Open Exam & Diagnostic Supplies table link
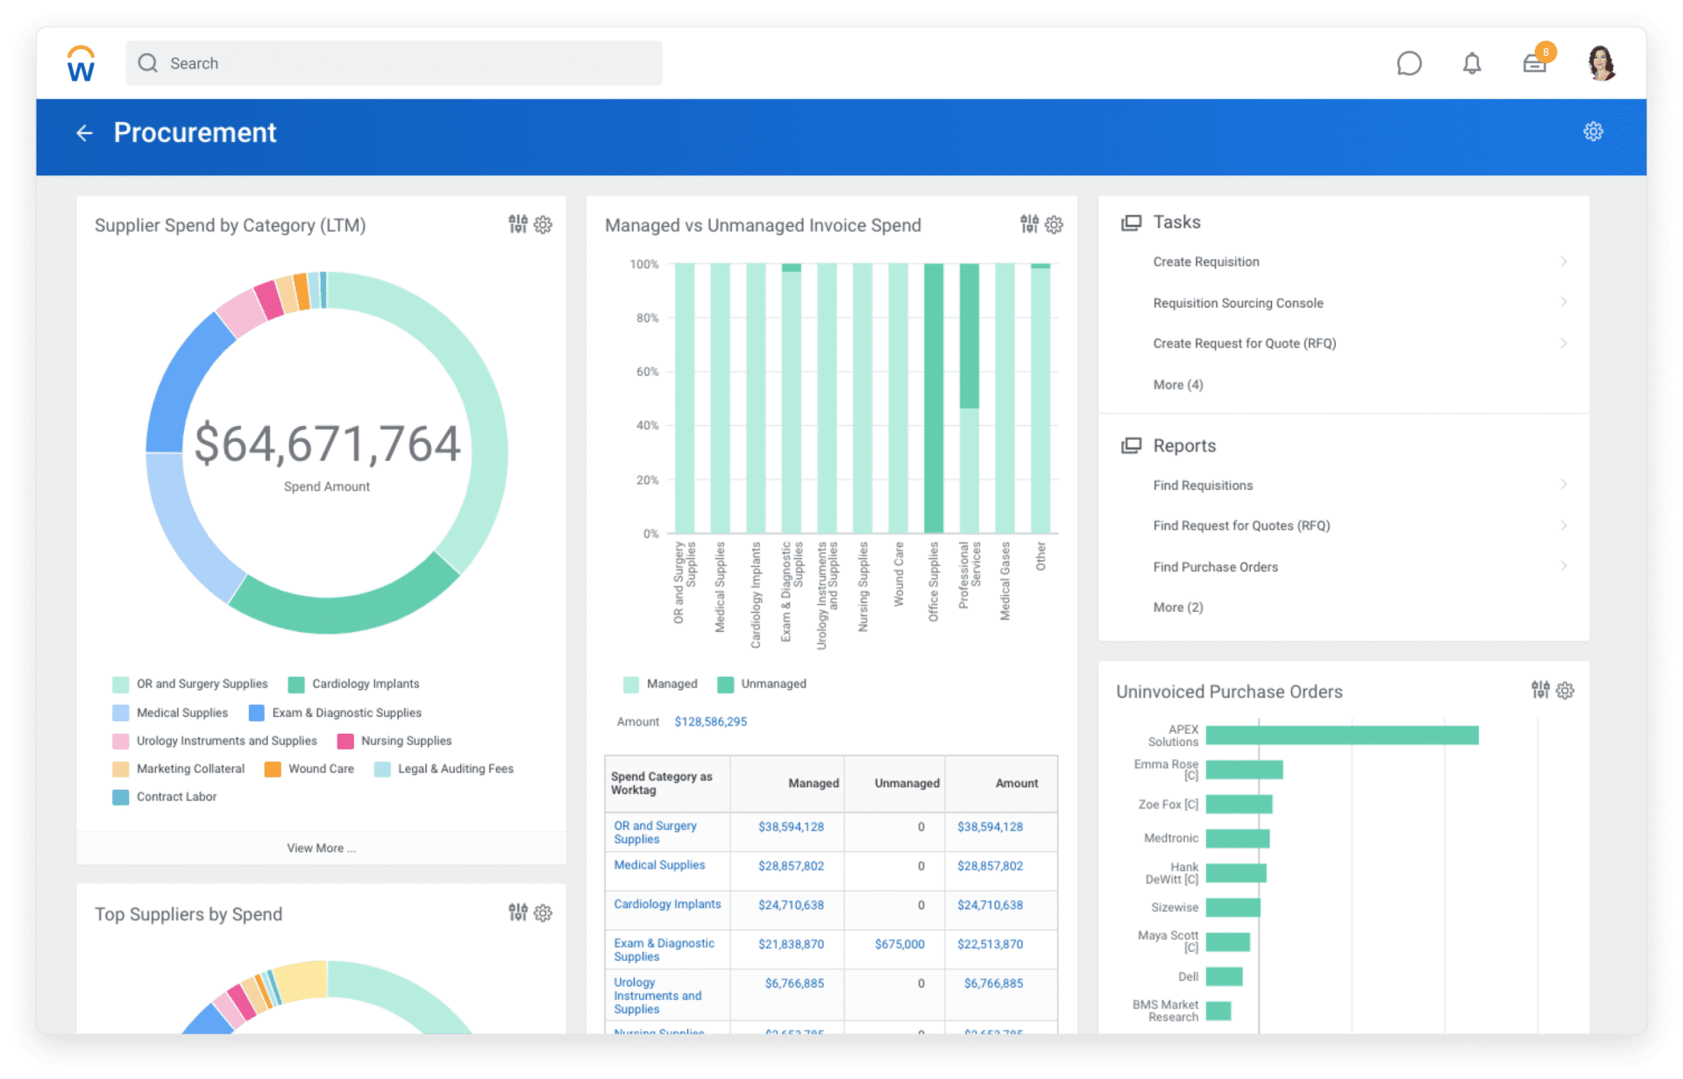1683x1079 pixels. (x=664, y=949)
